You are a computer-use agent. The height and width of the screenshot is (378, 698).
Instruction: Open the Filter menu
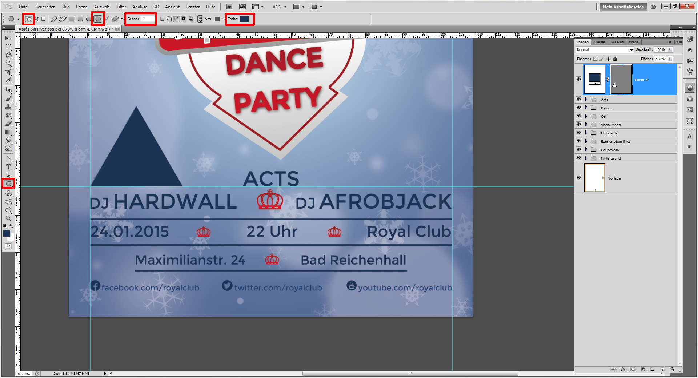[x=121, y=7]
